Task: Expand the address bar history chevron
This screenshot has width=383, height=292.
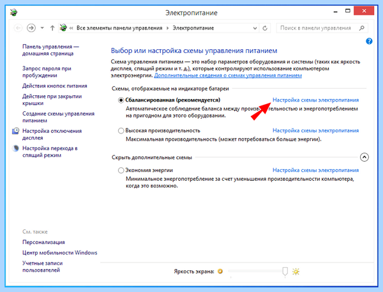Action: pyautogui.click(x=255, y=28)
